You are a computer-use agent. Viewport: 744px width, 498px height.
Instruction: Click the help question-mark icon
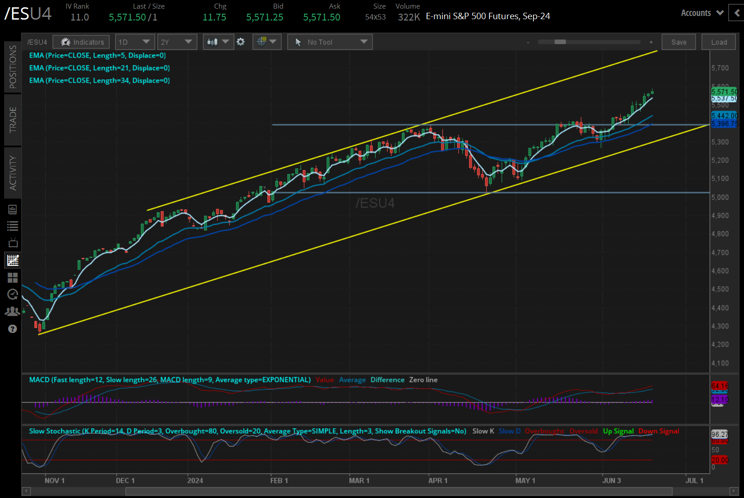tap(13, 328)
